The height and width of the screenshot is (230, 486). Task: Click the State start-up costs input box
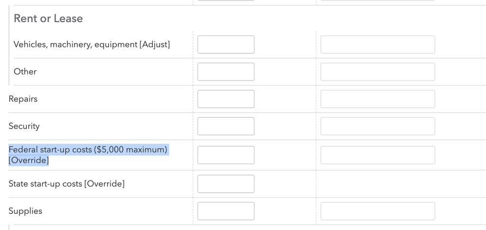coord(226,184)
